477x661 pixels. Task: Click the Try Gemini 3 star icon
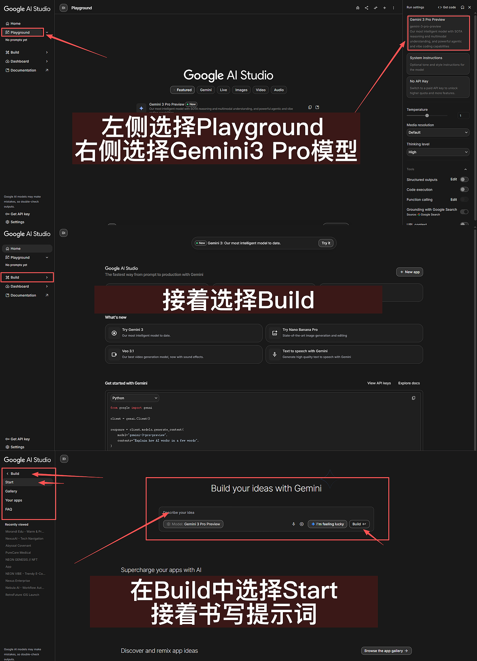click(x=114, y=333)
